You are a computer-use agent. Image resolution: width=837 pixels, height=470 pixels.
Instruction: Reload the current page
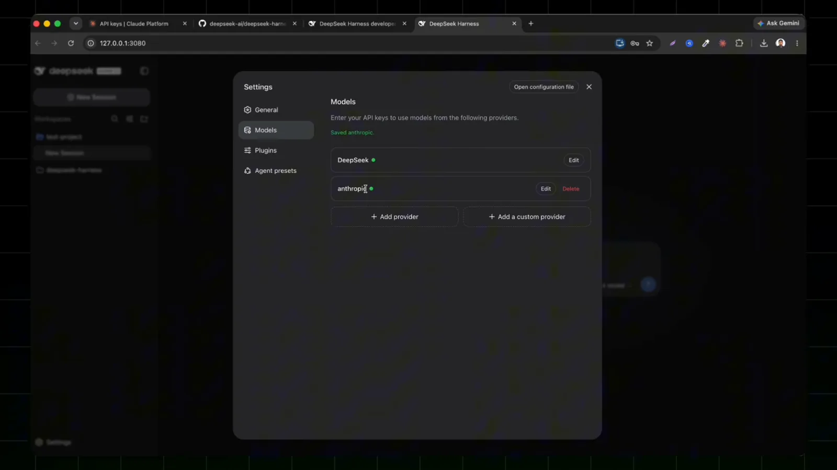[71, 43]
